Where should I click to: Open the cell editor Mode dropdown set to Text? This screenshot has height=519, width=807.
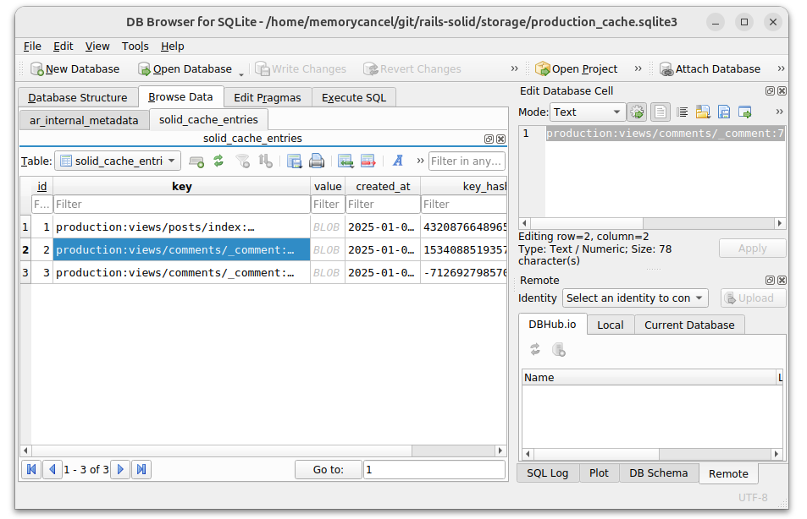click(x=588, y=112)
